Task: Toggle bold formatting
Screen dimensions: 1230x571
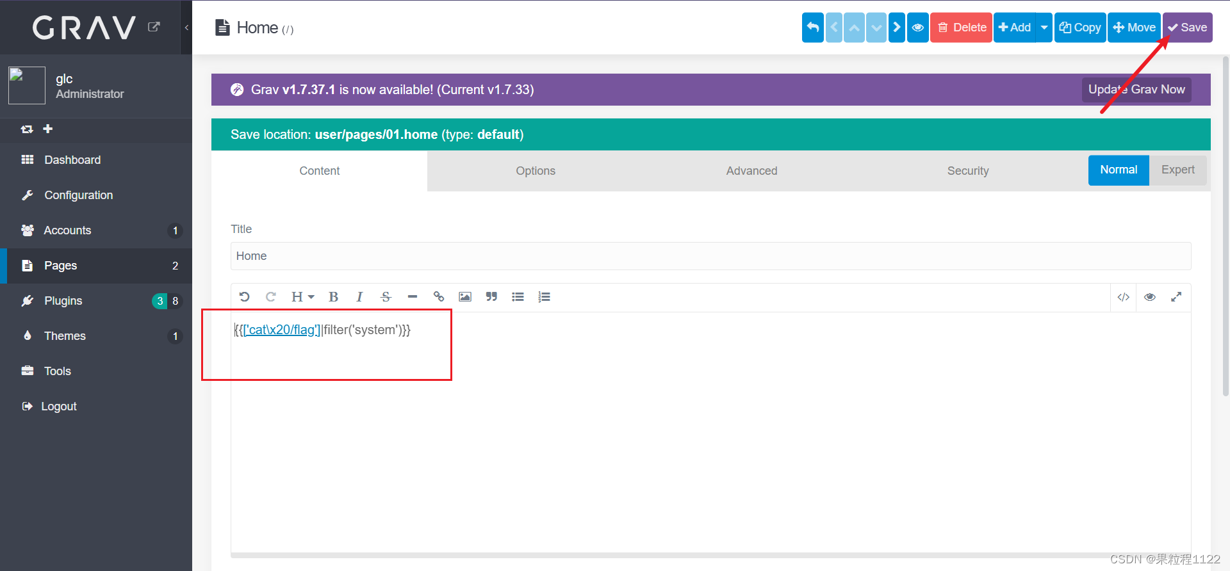Action: [x=333, y=297]
